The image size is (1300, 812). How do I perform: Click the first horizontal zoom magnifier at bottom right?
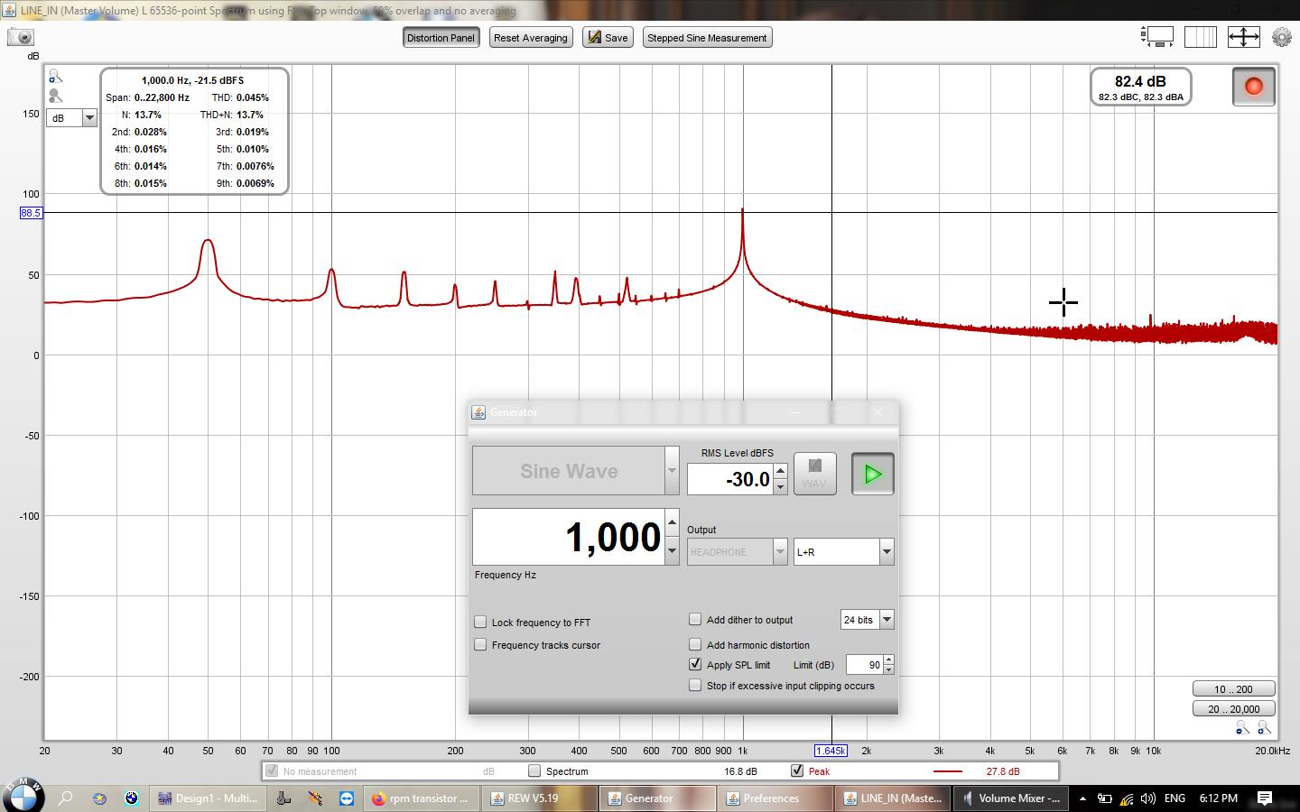click(1242, 728)
